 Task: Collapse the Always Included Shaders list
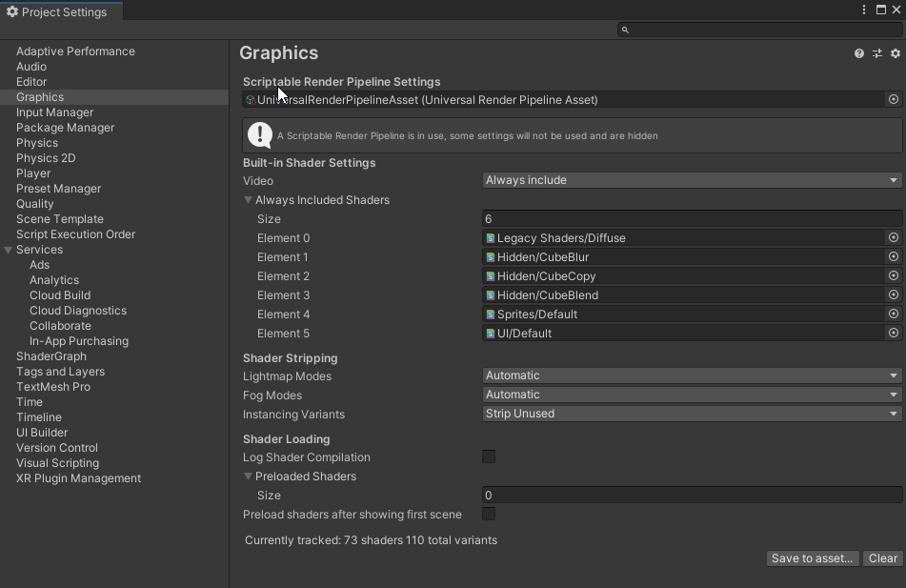coord(248,199)
